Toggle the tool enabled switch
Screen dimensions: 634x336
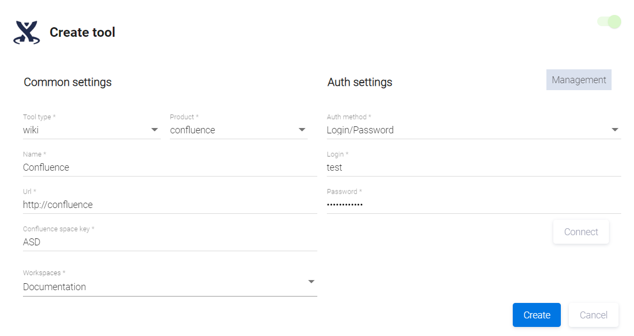(x=610, y=22)
